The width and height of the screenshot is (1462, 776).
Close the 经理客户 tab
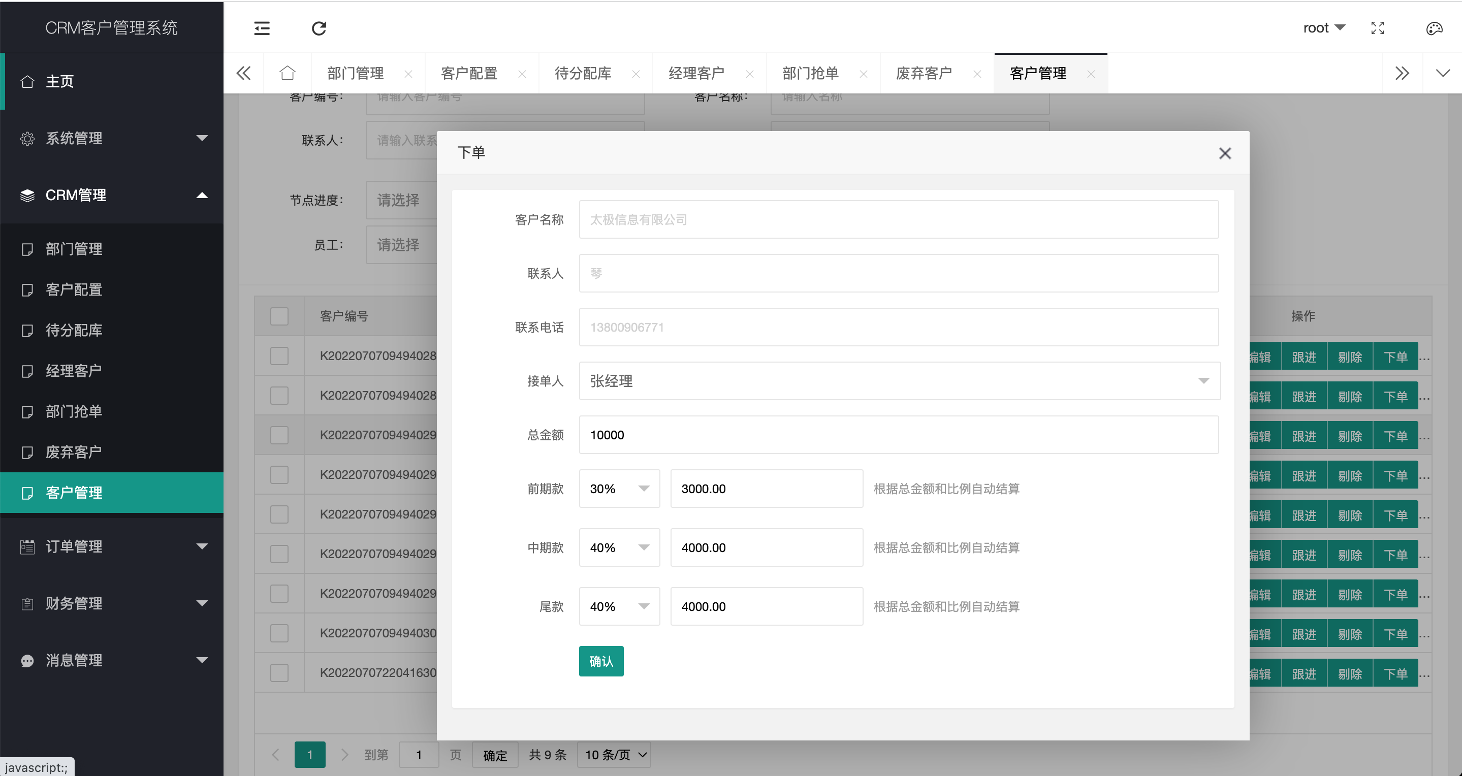[750, 74]
